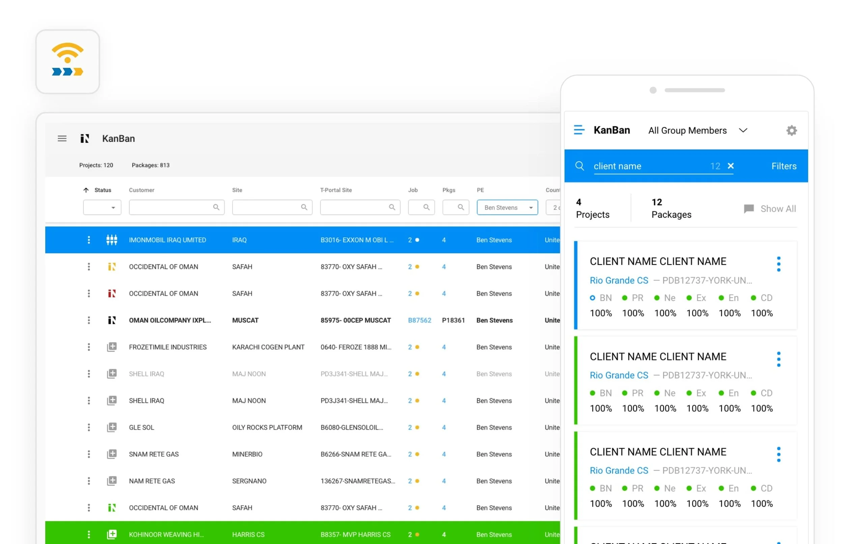Expand the All Group Members dropdown

(x=743, y=130)
